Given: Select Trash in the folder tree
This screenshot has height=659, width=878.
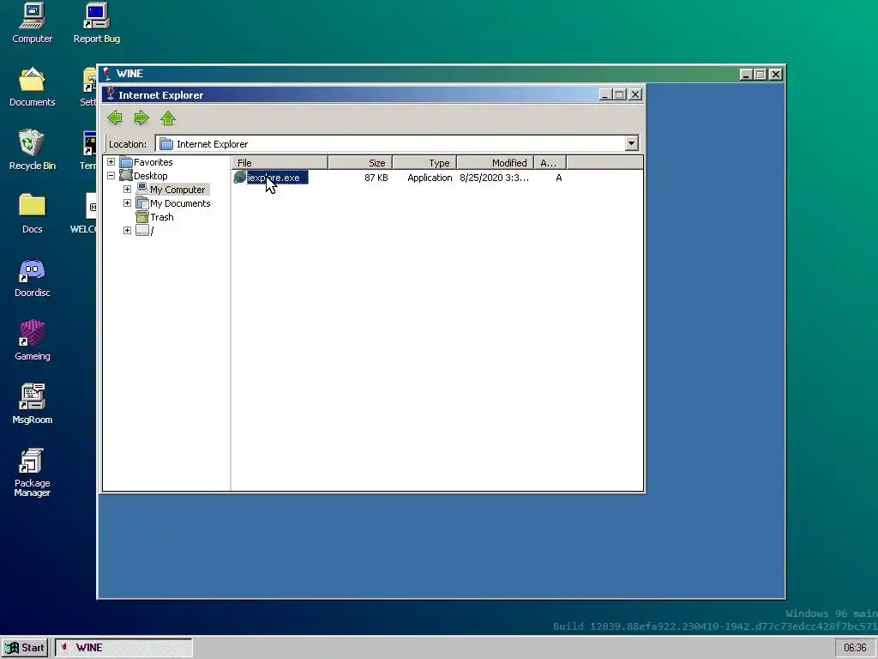Looking at the screenshot, I should coord(161,217).
